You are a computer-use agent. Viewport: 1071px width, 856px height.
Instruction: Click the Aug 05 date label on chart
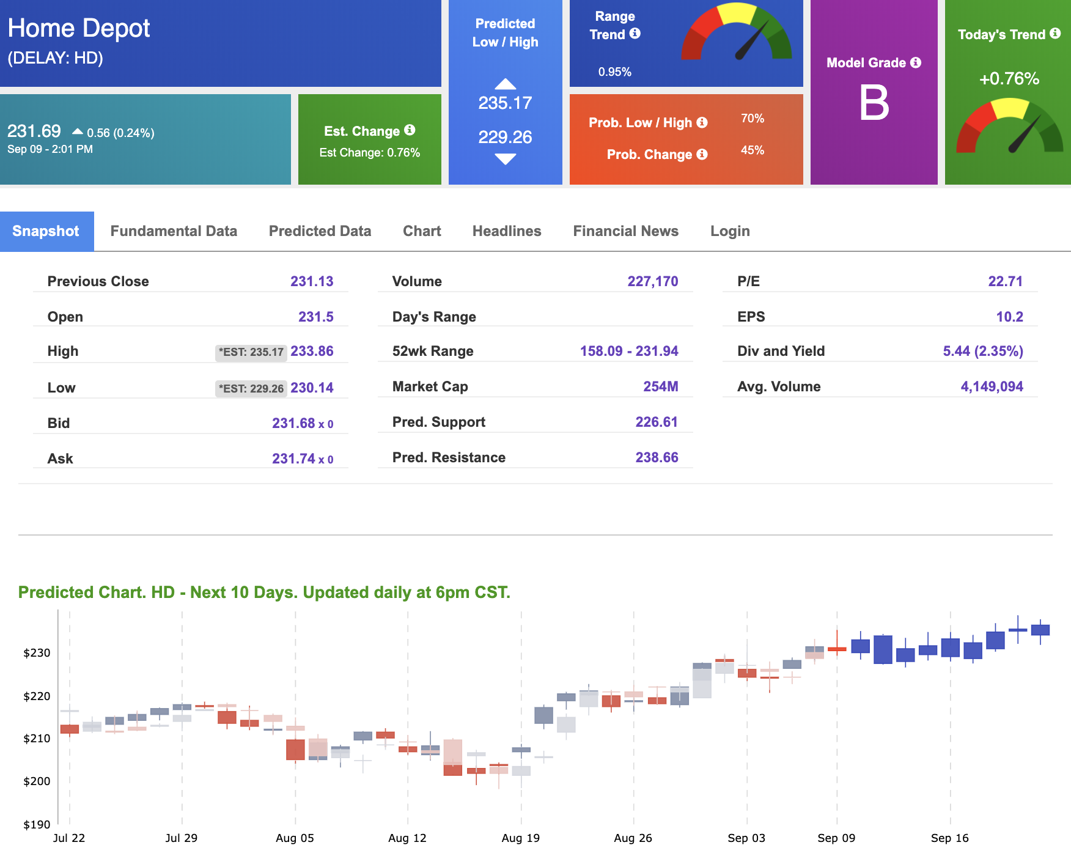point(295,838)
